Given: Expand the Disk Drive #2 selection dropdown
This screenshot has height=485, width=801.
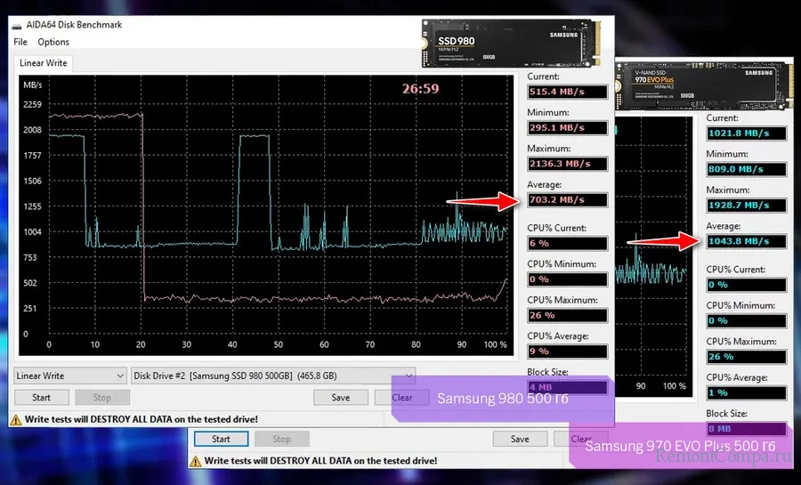Looking at the screenshot, I should tap(273, 376).
